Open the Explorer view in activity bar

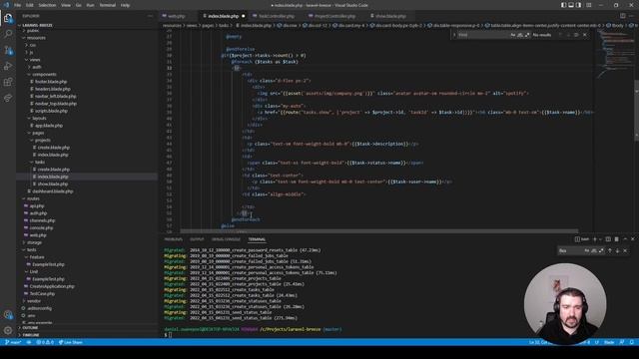coord(8,18)
